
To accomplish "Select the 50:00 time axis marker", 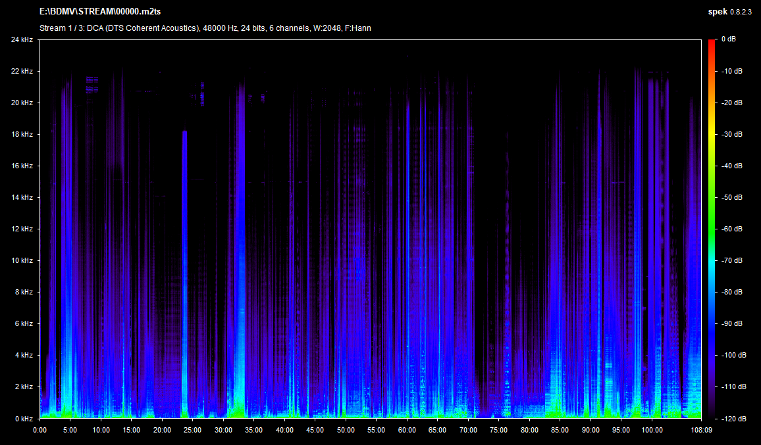I will coord(346,430).
